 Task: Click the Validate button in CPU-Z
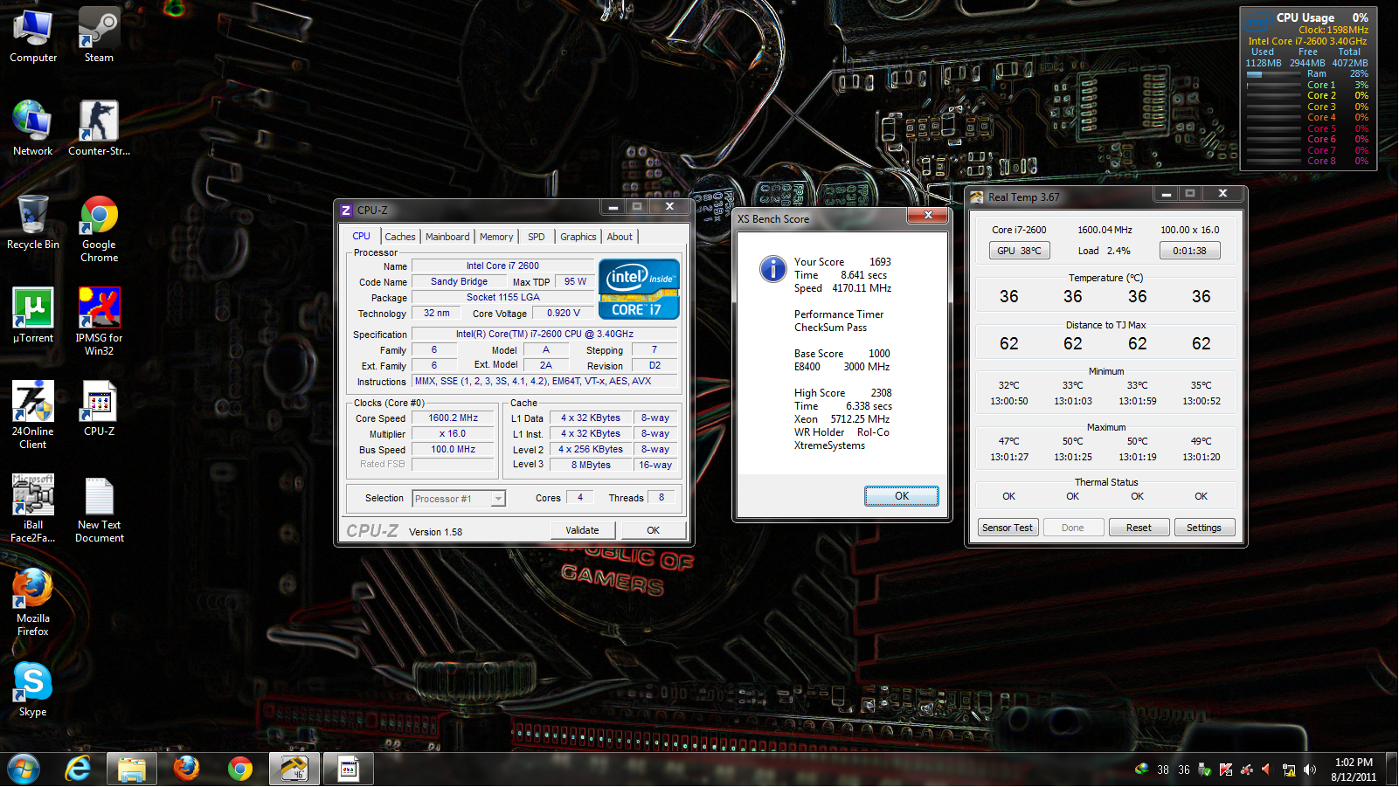[583, 530]
